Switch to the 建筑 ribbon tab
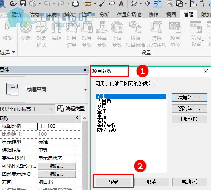This screenshot has width=211, height=190. point(17,15)
